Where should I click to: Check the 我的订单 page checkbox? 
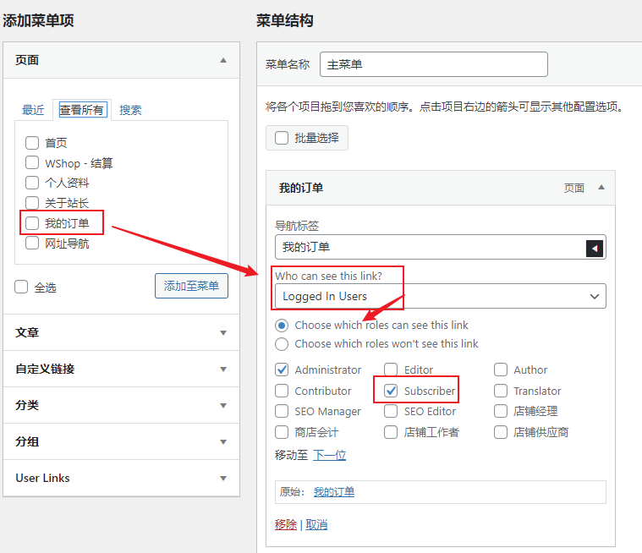pyautogui.click(x=32, y=223)
